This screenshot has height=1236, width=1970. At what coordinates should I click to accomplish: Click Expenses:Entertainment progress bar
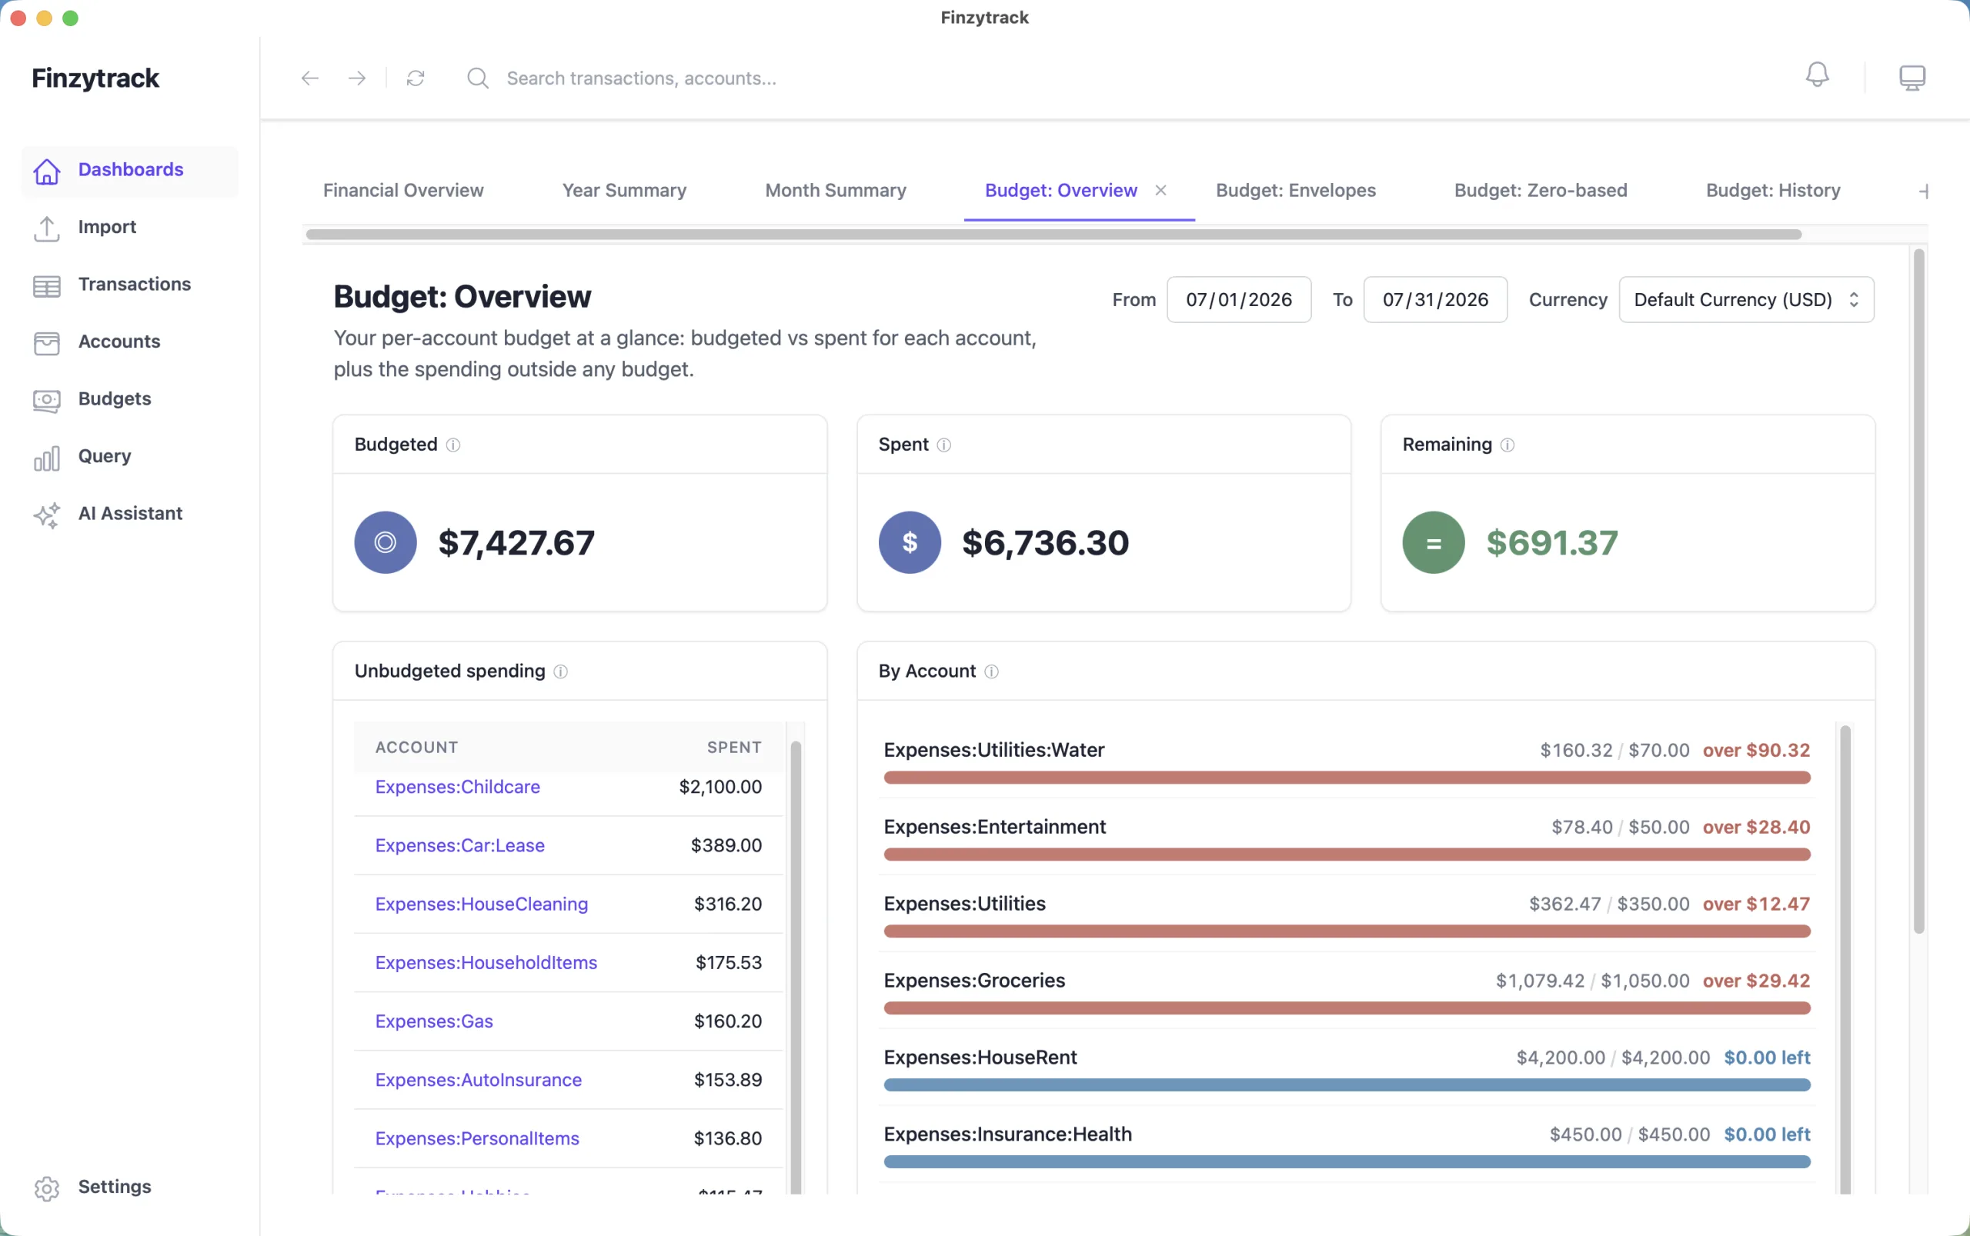[1346, 855]
